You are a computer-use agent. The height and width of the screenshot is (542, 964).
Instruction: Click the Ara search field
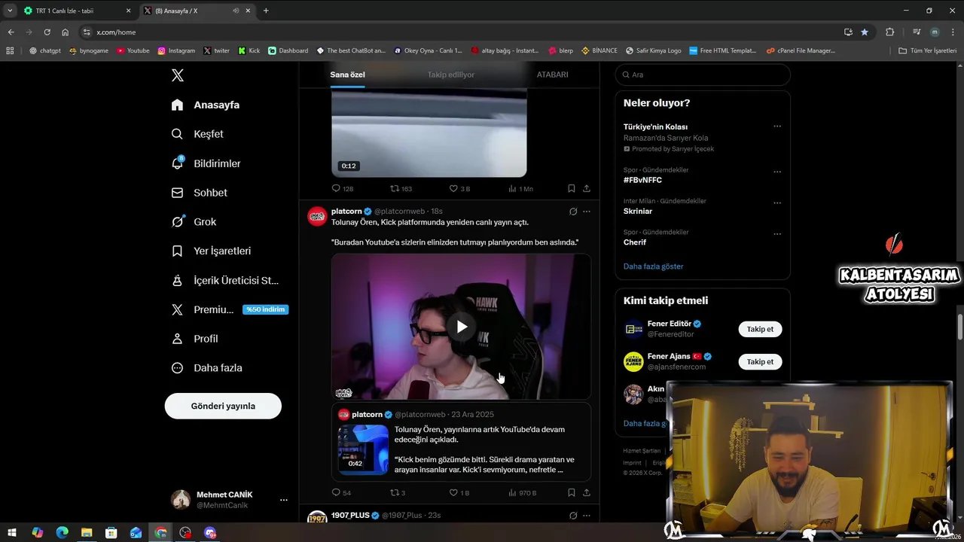pos(703,75)
